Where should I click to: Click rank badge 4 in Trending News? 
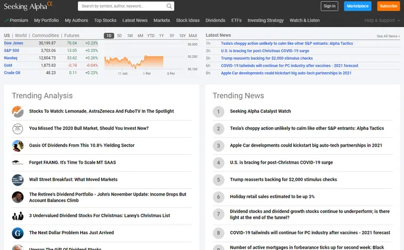[218, 163]
